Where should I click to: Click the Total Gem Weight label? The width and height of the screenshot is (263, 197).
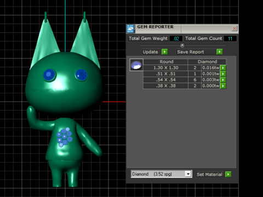click(x=148, y=38)
